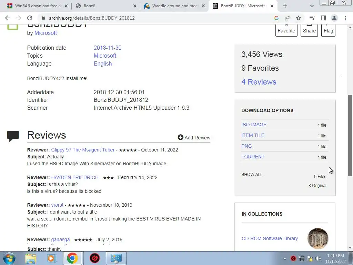This screenshot has height=265, width=353.
Task: Click the Reviews speech bubble icon
Action: (13, 136)
